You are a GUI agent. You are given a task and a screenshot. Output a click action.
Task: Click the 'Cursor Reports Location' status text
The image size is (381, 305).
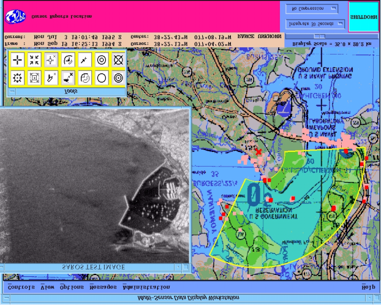coord(62,17)
